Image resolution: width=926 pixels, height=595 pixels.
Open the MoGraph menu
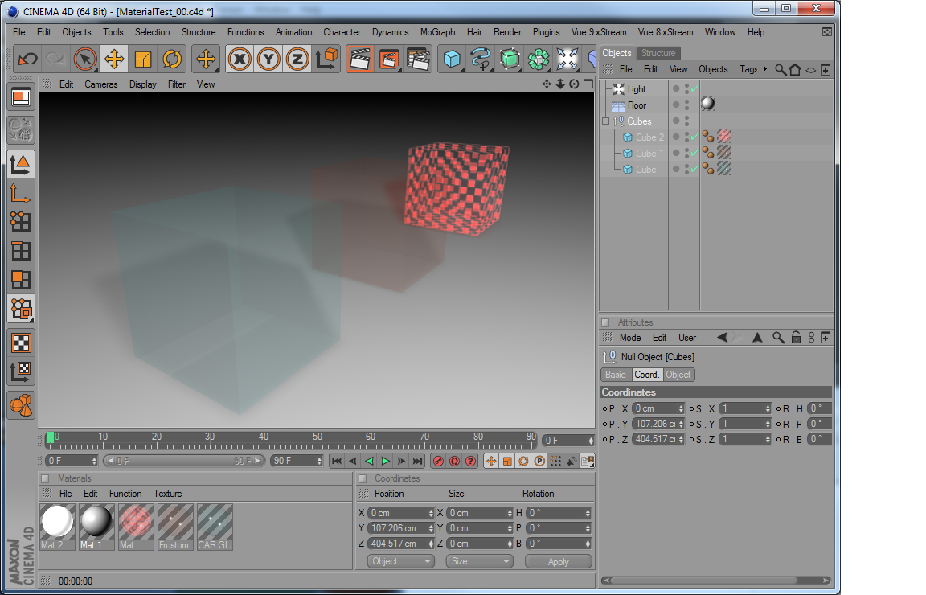coord(437,32)
